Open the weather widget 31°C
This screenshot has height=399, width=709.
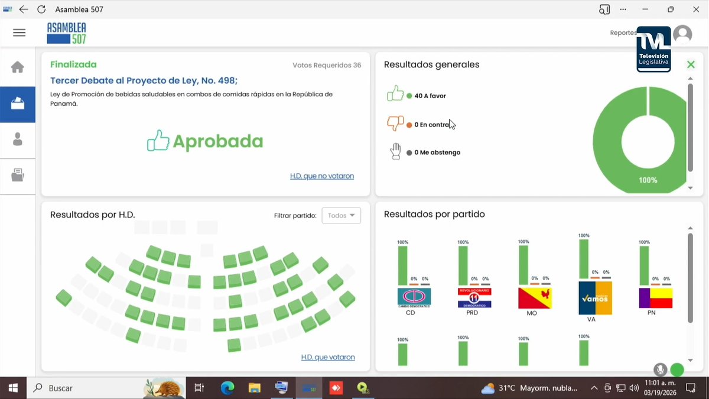(529, 388)
